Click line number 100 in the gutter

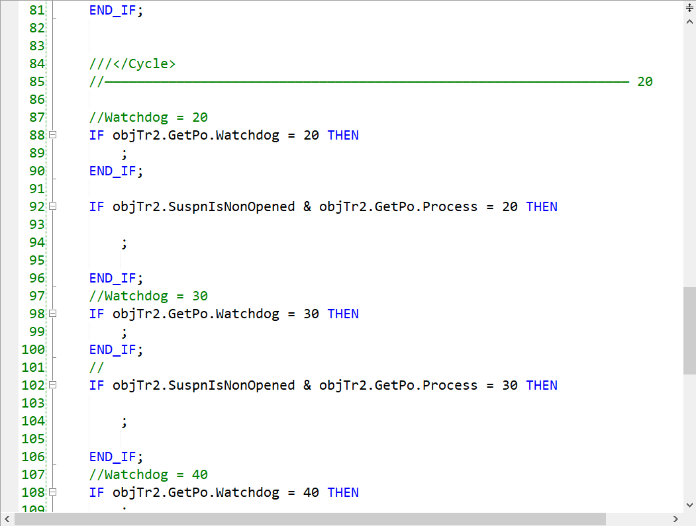point(32,349)
